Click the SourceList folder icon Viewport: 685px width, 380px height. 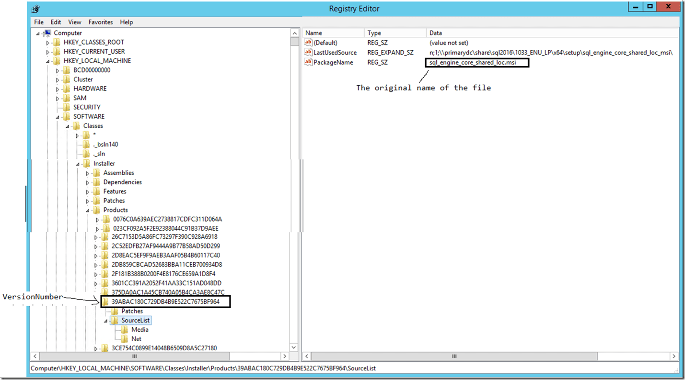(x=115, y=320)
